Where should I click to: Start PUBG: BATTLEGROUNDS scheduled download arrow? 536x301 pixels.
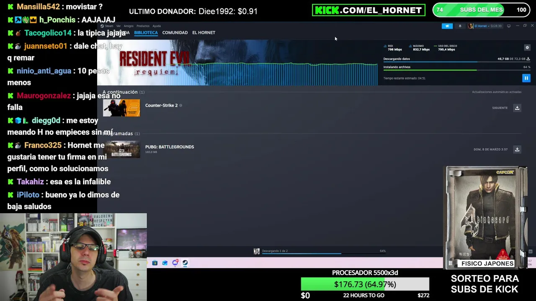coord(517,149)
